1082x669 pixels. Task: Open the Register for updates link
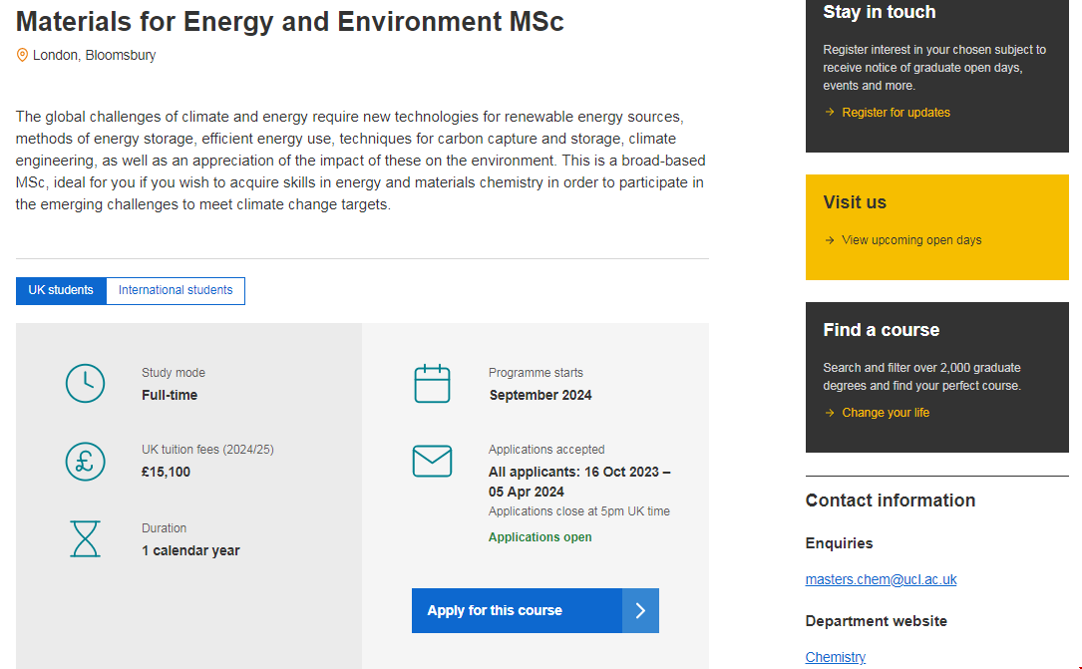click(896, 113)
